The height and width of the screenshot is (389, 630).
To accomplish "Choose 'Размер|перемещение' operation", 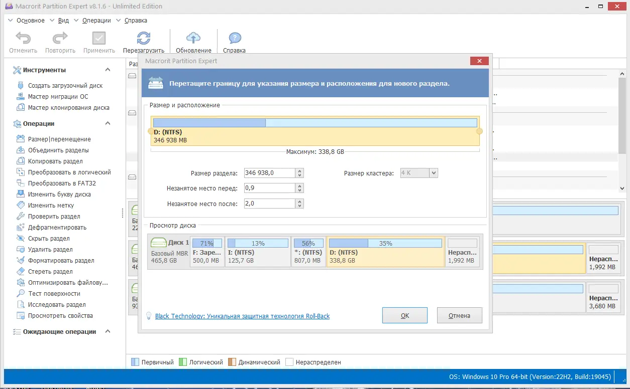I will 59,139.
